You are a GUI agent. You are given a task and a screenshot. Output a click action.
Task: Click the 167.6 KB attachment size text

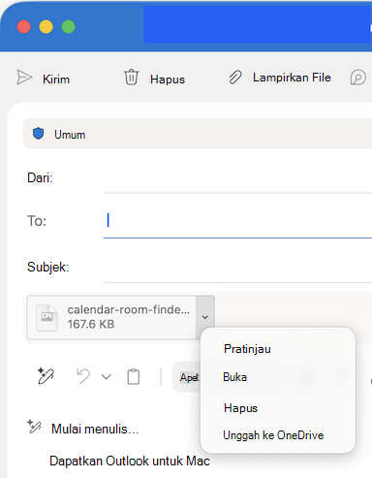(x=91, y=324)
